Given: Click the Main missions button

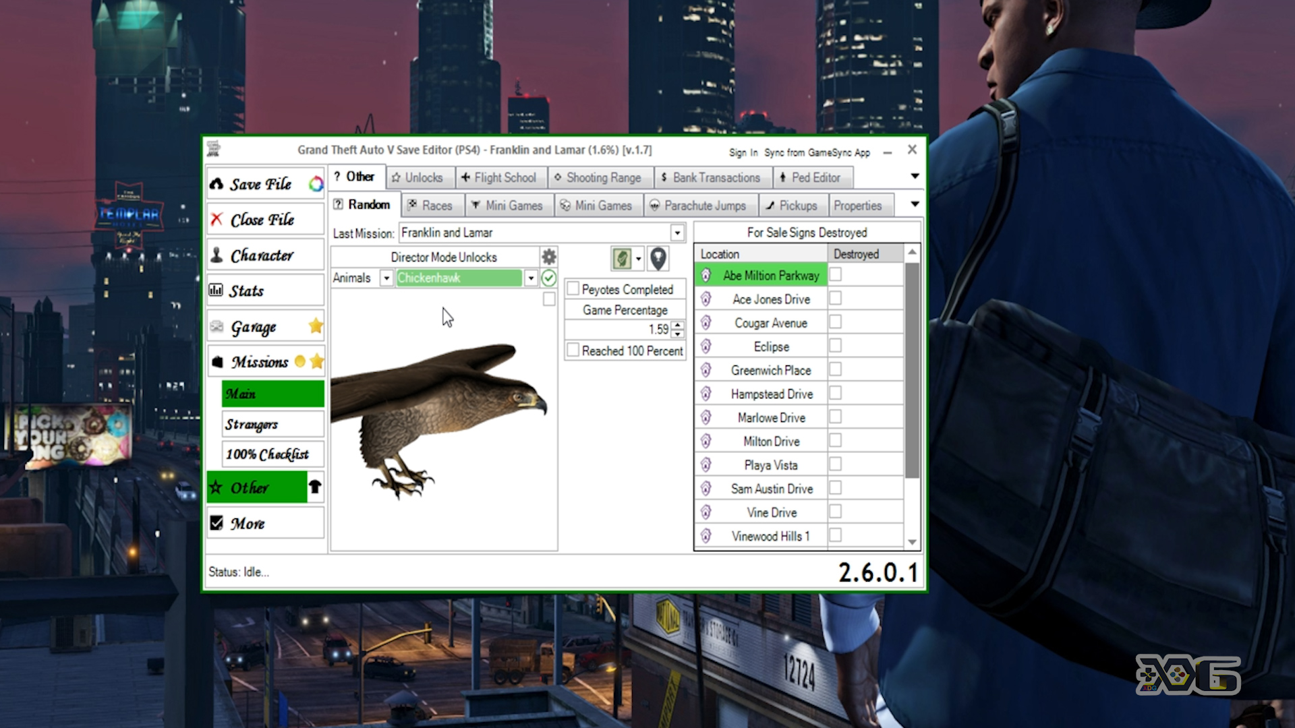Looking at the screenshot, I should (x=272, y=393).
